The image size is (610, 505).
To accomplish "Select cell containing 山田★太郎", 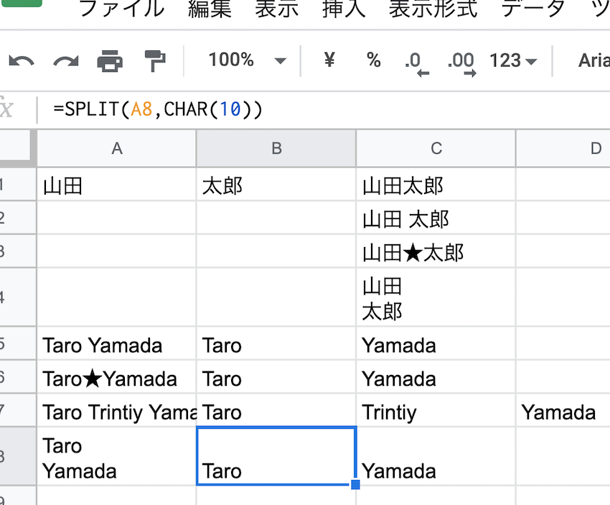I will tap(436, 252).
